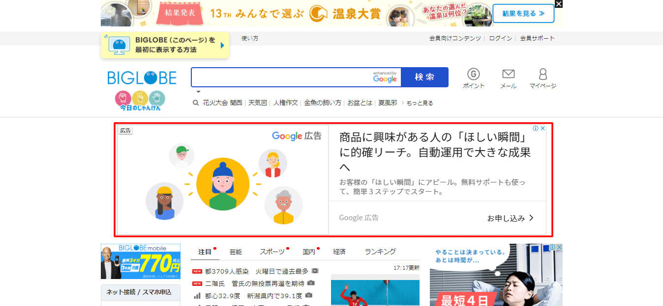Image resolution: width=663 pixels, height=306 pixels.
Task: Select the スポーツ news tab
Action: (x=272, y=252)
